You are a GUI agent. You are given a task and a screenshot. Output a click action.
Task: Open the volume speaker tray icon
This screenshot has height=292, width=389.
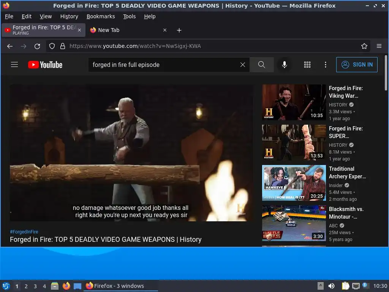331,286
